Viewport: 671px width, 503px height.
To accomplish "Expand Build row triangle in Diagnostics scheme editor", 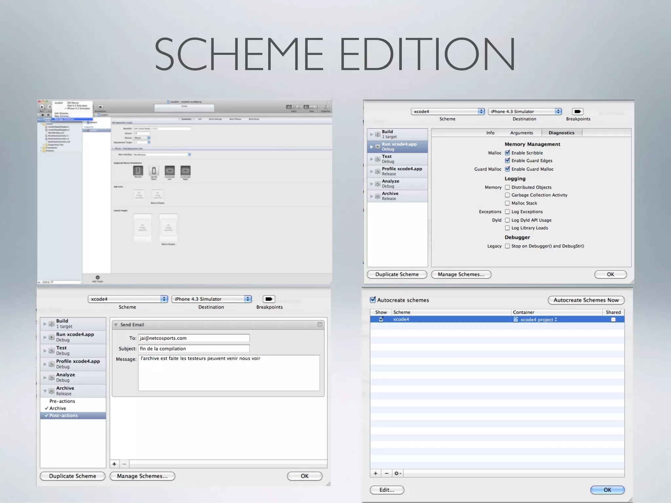I will coord(372,134).
